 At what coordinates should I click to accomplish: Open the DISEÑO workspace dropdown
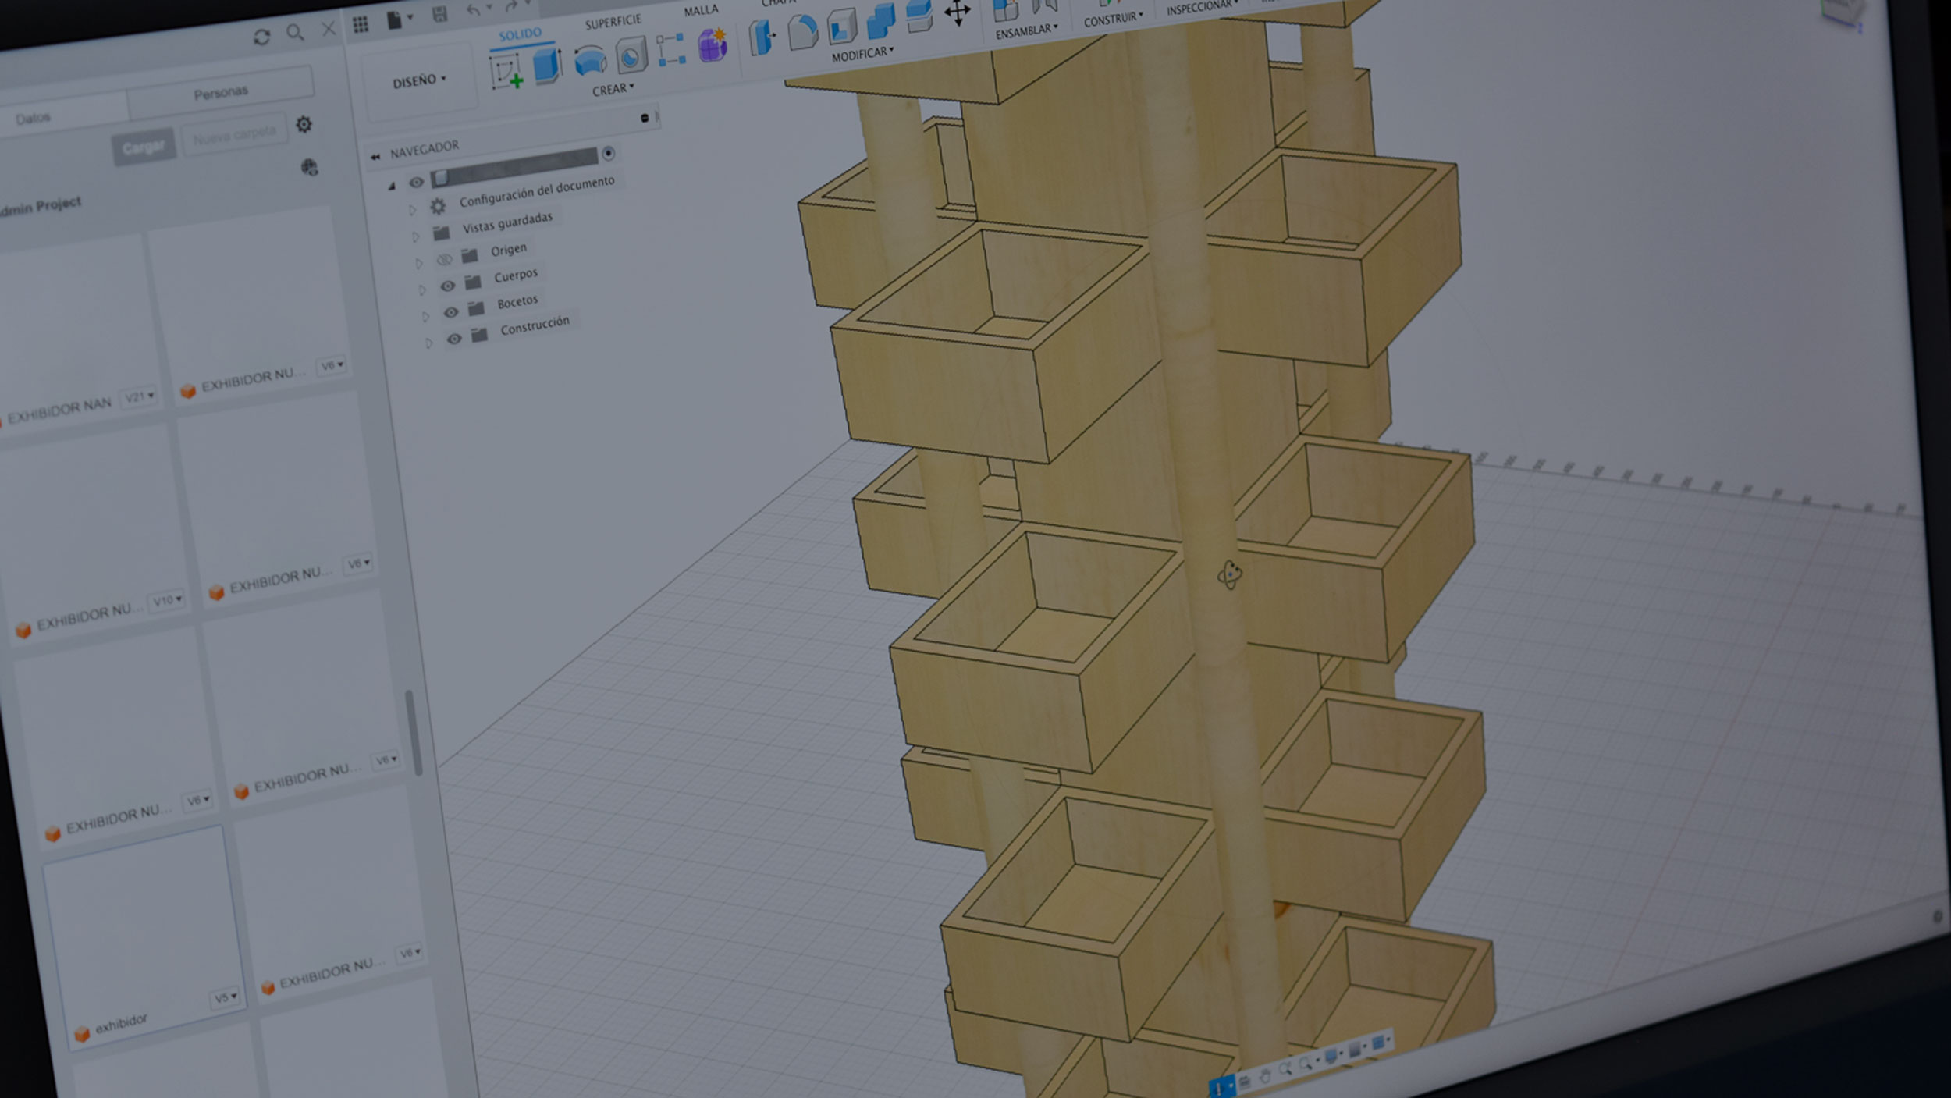coord(419,80)
